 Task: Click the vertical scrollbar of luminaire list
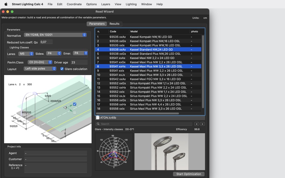click(203, 72)
